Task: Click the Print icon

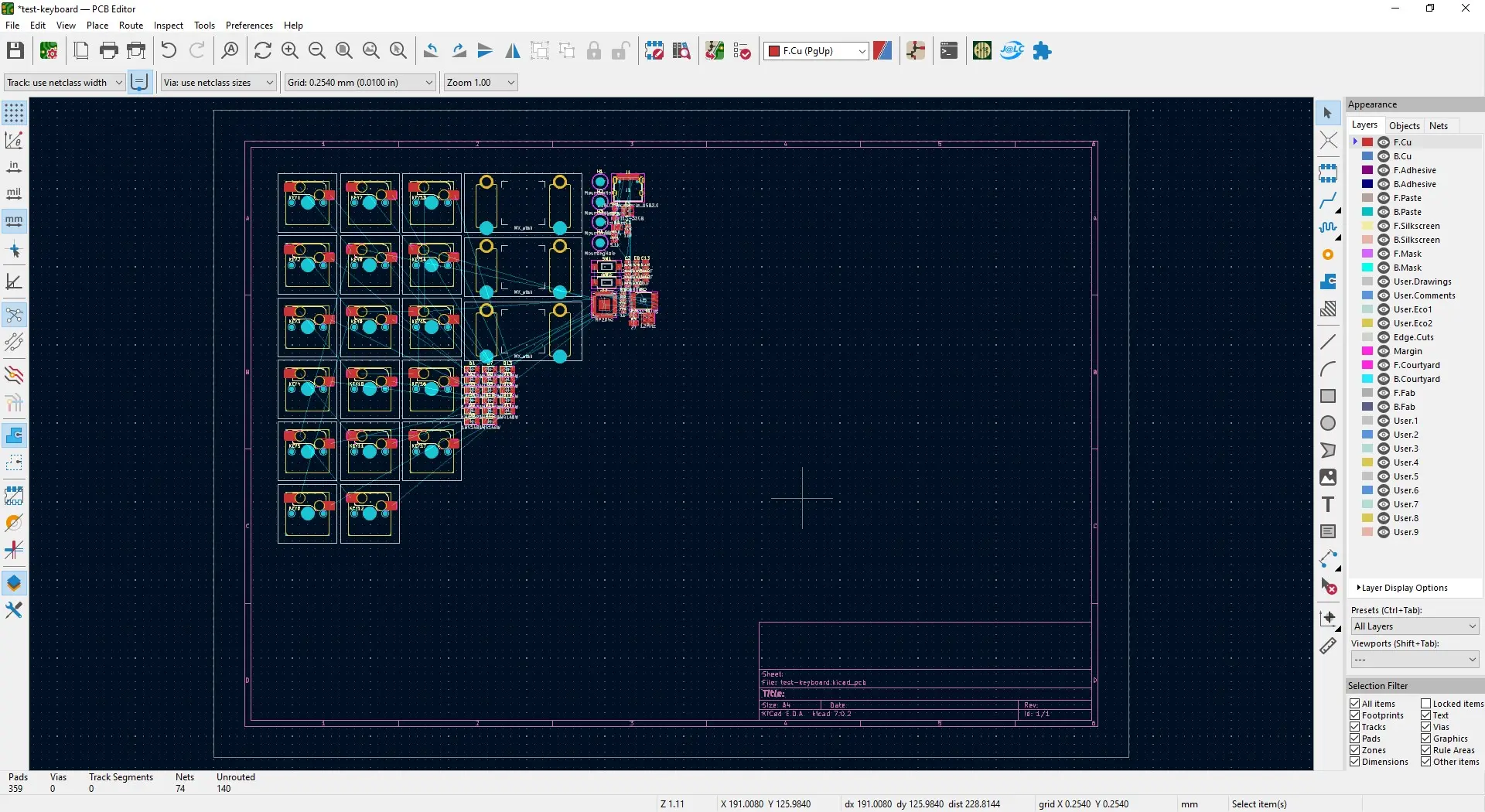Action: click(x=109, y=51)
